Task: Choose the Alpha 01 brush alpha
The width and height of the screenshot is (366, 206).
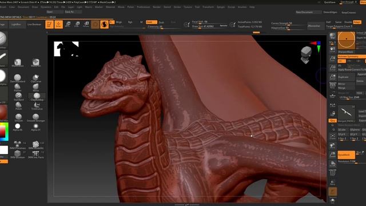Action: click(x=35, y=127)
